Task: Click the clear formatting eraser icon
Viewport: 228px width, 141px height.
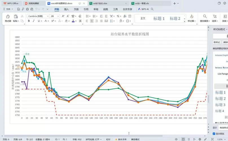Action: (x=80, y=16)
